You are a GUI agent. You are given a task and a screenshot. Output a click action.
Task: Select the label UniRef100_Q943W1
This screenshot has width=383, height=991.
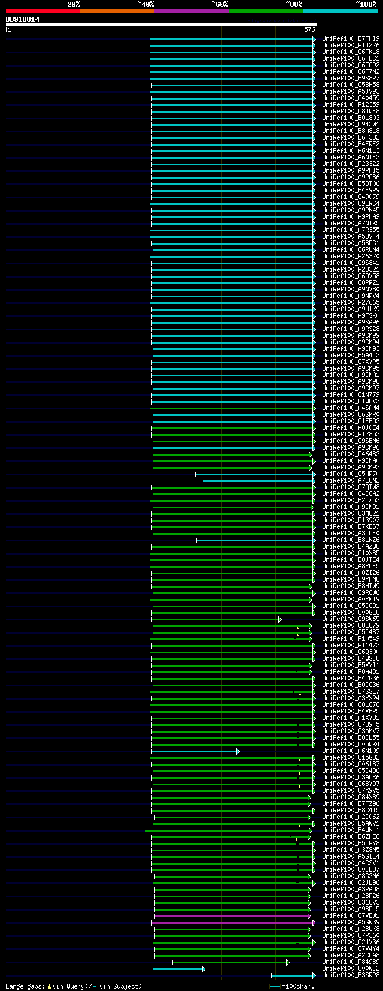pos(351,124)
